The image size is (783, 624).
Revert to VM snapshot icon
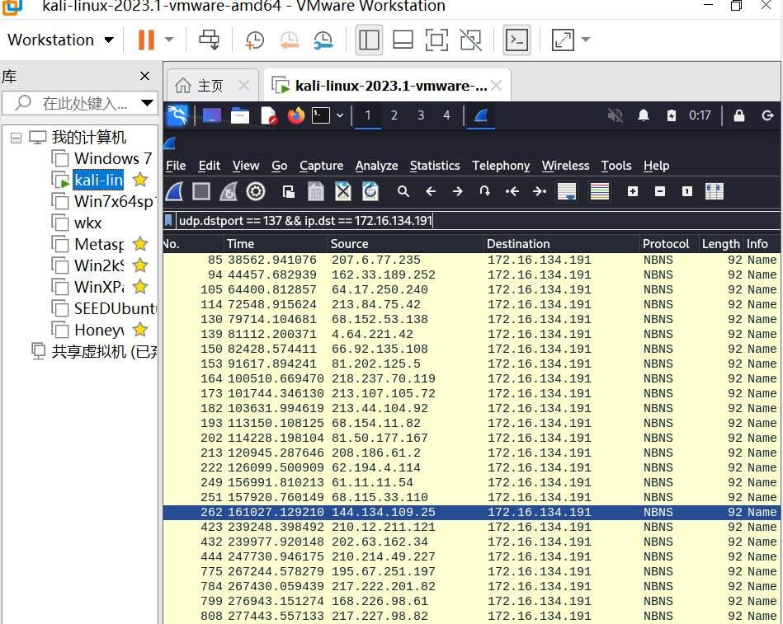click(289, 40)
